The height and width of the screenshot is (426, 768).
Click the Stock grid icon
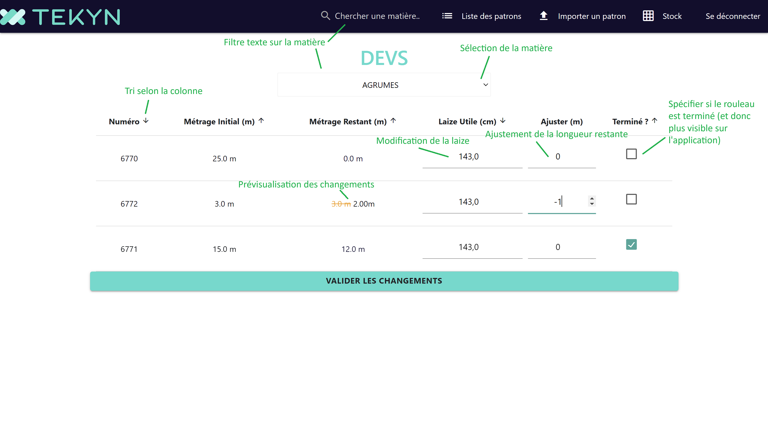pos(648,16)
